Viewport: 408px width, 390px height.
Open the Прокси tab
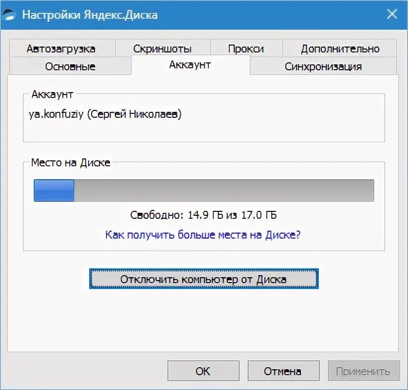(247, 49)
